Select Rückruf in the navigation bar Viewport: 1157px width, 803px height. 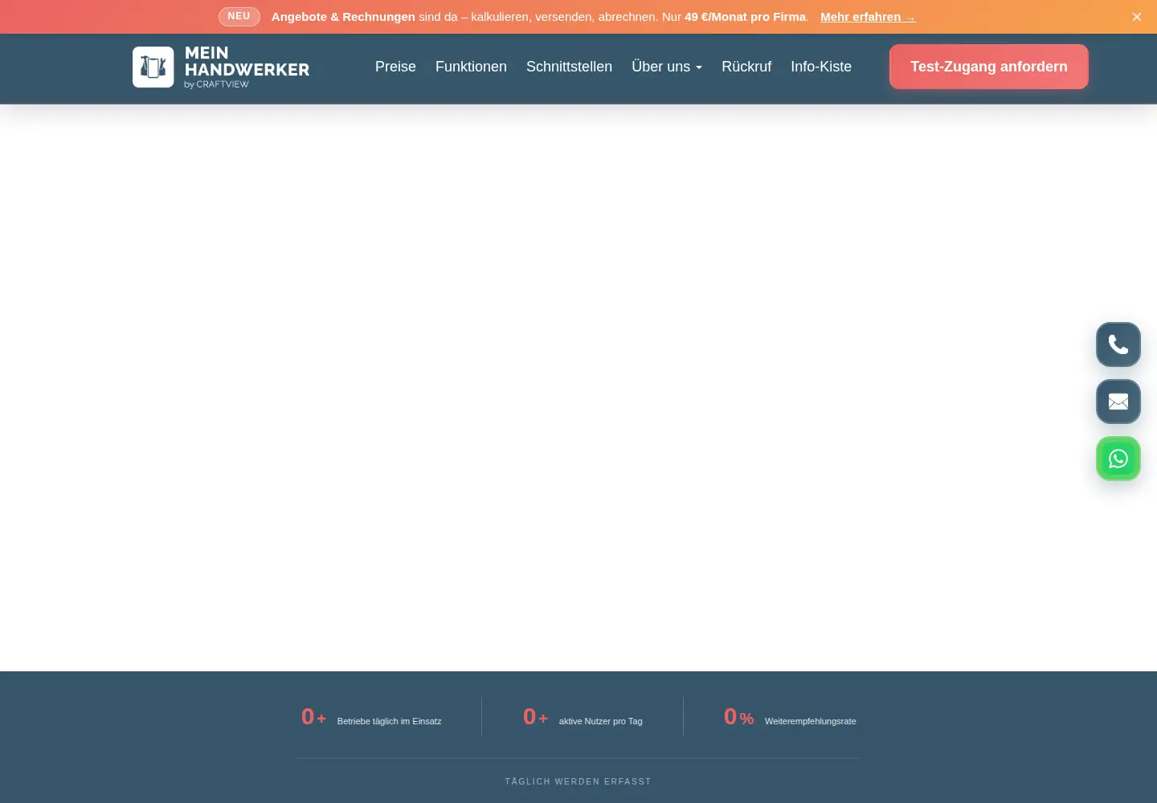(746, 67)
